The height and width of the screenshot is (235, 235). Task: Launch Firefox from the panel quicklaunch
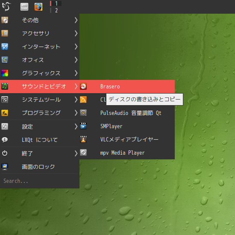coord(38,7)
